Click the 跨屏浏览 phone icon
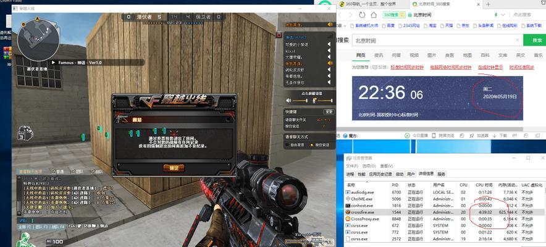The image size is (546, 247). (x=434, y=136)
